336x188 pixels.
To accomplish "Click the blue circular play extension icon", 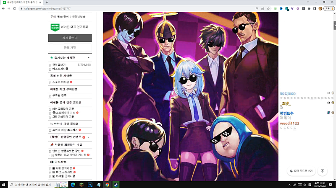I will point(281,8).
